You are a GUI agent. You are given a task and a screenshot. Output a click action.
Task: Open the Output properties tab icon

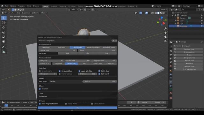pyautogui.click(x=171, y=55)
